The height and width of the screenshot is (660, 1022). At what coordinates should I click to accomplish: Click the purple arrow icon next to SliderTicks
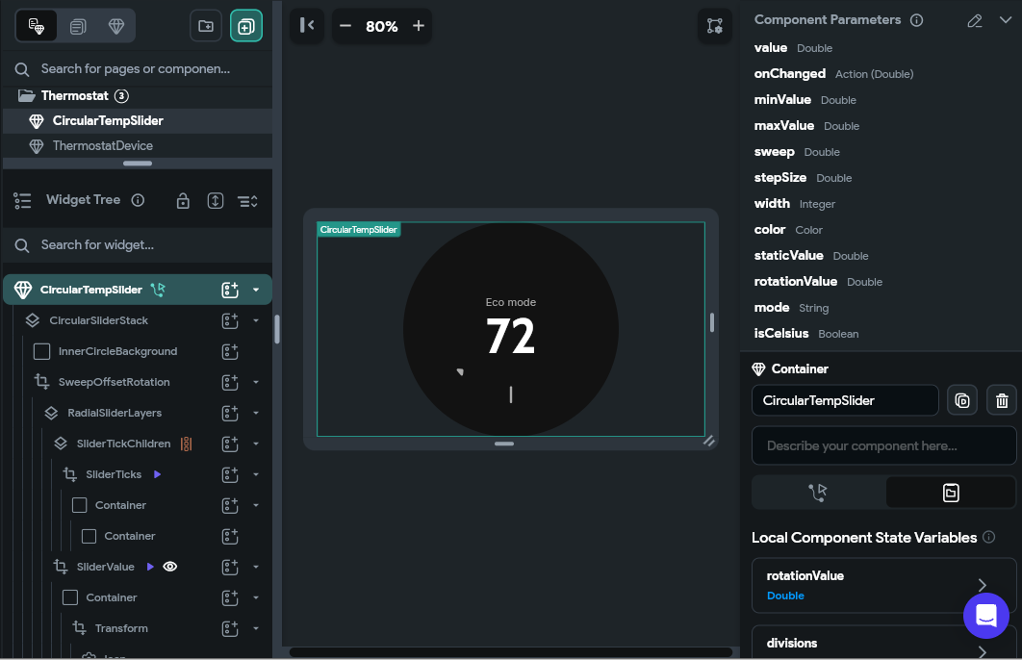tap(157, 474)
